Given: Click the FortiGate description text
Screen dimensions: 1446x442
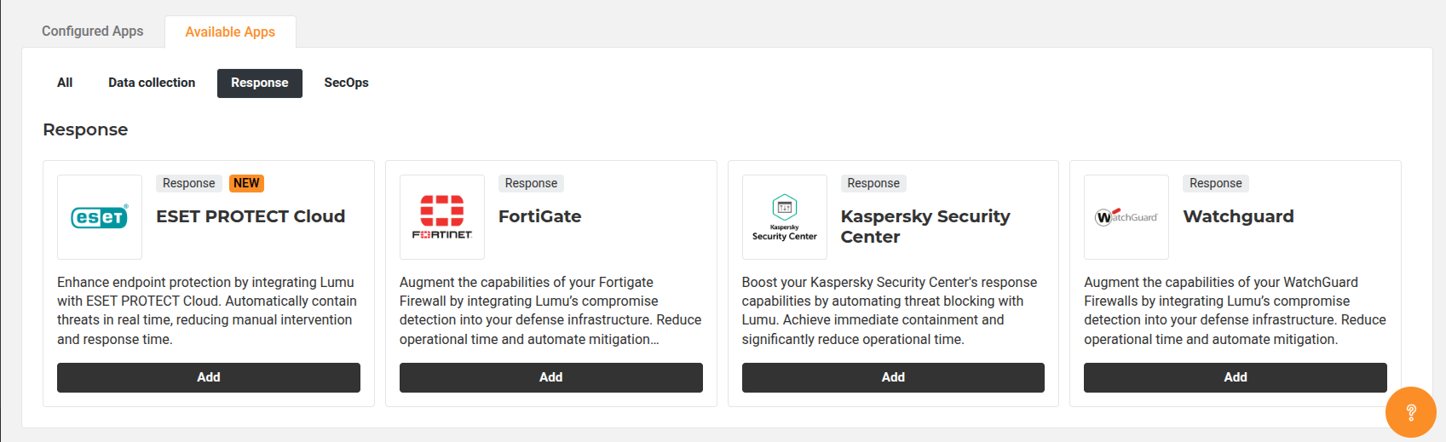Looking at the screenshot, I should click(550, 311).
